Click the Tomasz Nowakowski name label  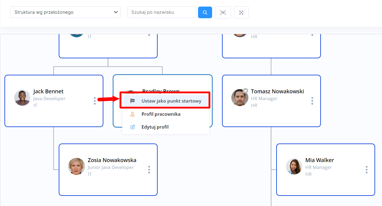[277, 91]
